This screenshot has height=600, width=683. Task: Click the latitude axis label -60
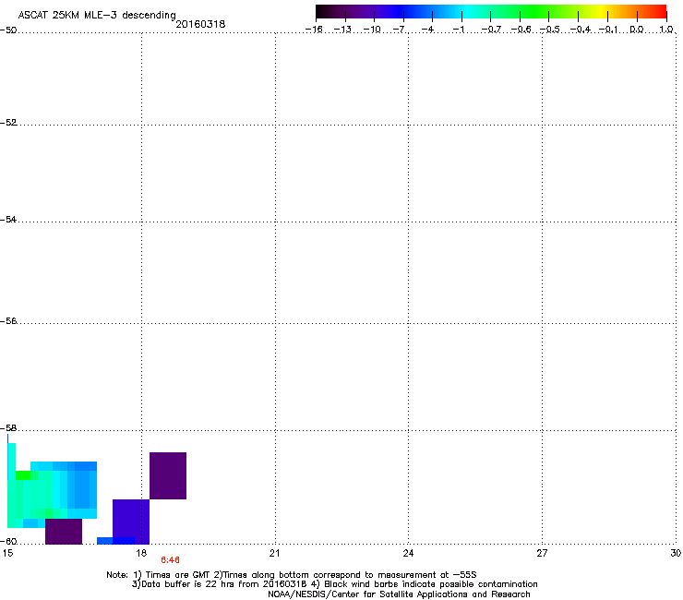click(x=8, y=542)
